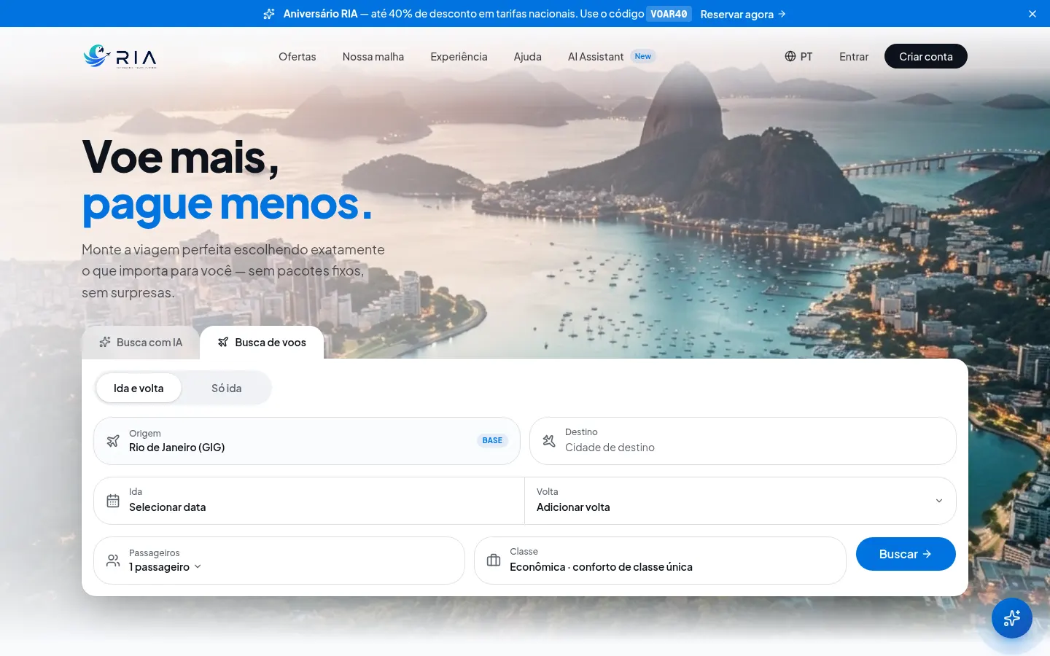Click the Buscar search button
1050x656 pixels.
(906, 554)
